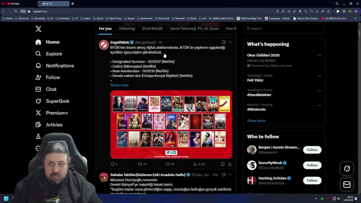Share the EngelliWeb post
361x203 pixels.
click(x=230, y=164)
